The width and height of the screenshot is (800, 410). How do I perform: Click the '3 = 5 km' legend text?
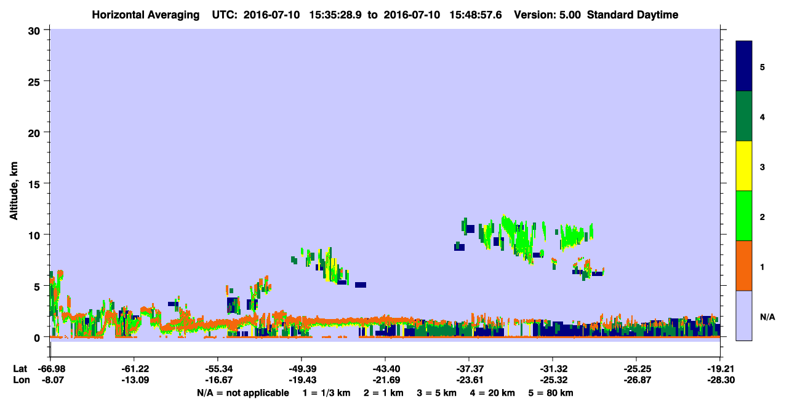click(x=438, y=393)
